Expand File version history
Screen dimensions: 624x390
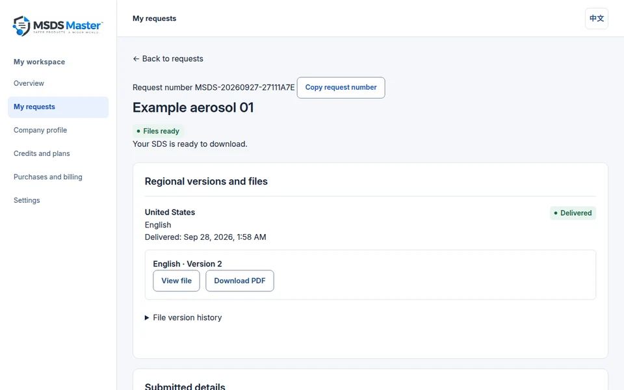[x=183, y=318]
